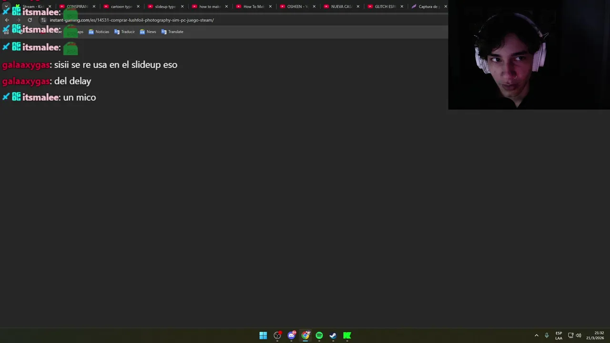Screen dimensions: 610x343
Task: Open the Kick app from the taskbar
Action: 347,335
